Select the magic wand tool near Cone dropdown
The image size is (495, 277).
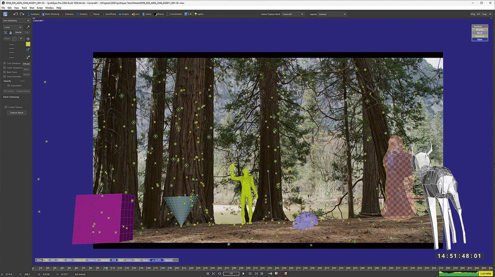point(28,27)
